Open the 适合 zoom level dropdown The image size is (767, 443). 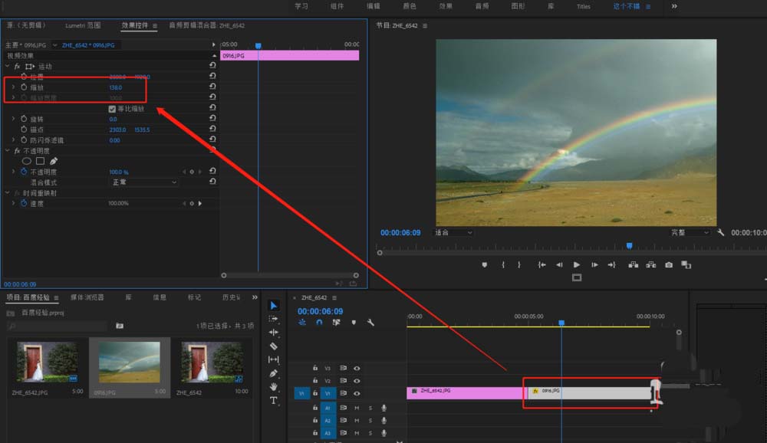pos(453,232)
